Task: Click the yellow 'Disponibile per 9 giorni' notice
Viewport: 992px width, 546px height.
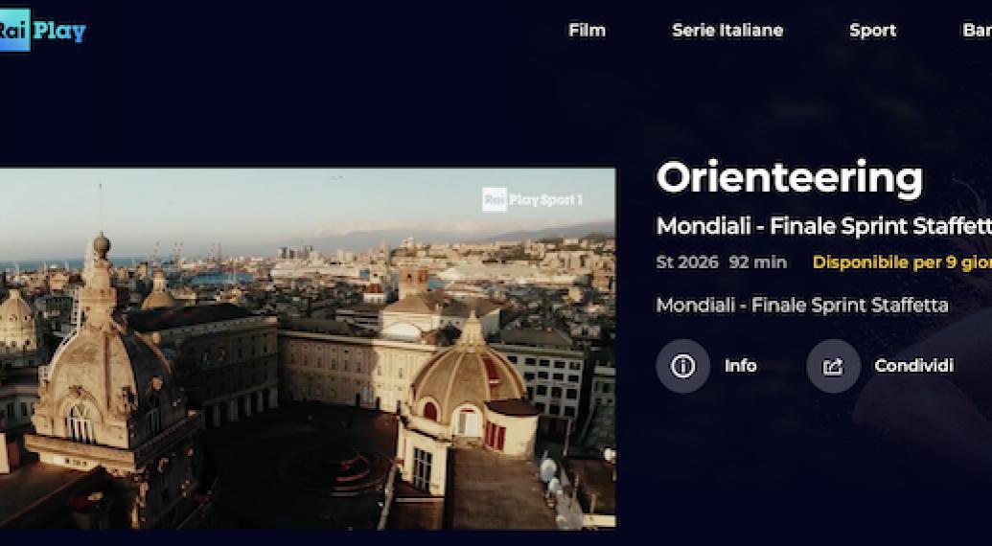Action: coord(902,262)
